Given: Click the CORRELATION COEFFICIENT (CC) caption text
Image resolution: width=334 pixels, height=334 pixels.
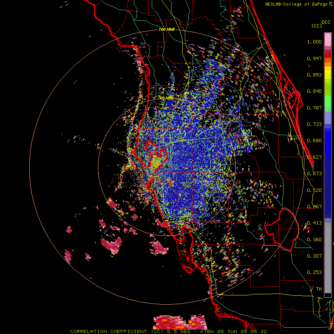Looking at the screenshot, I should (x=117, y=331).
